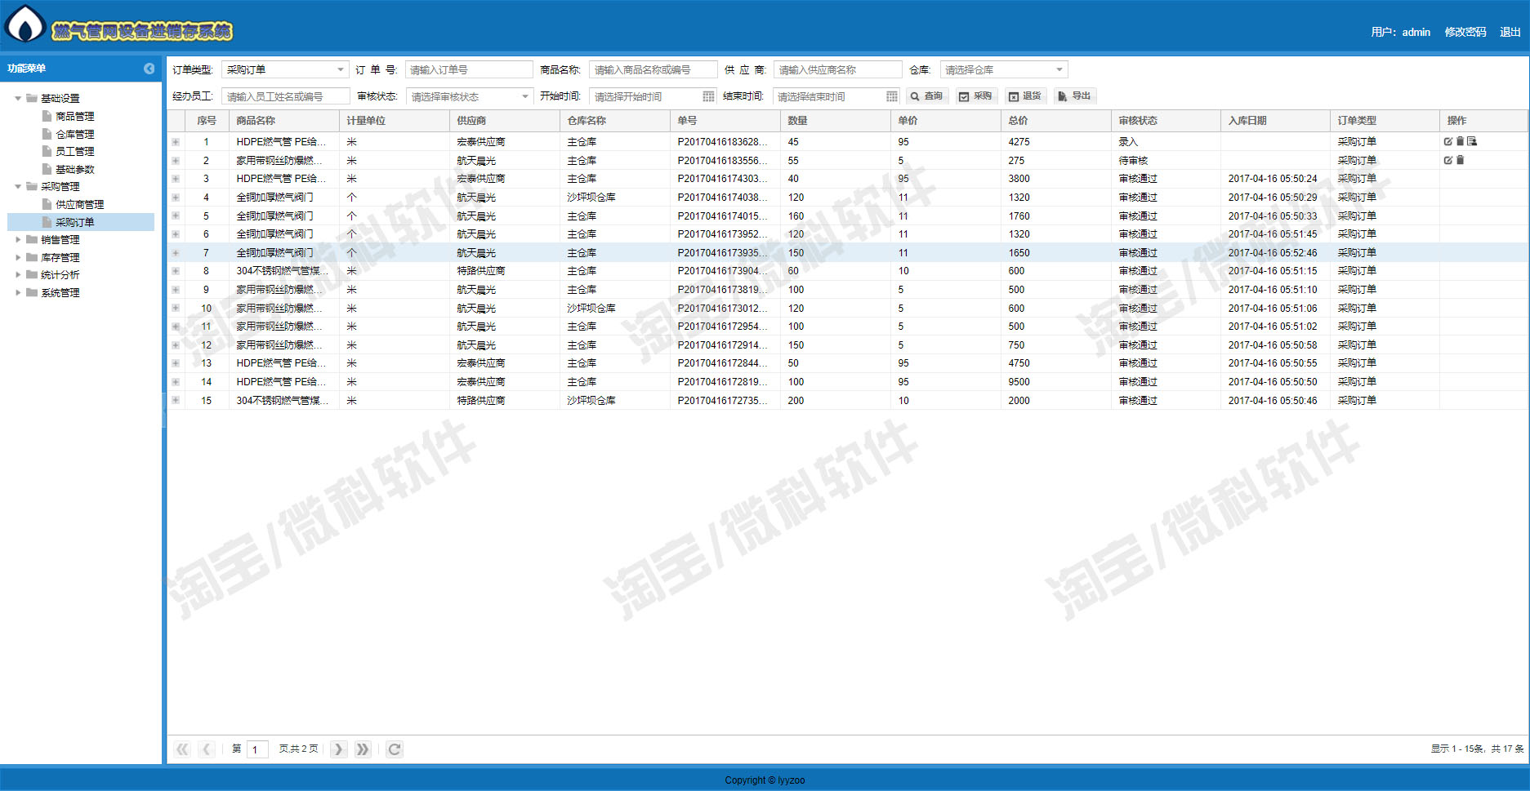Focus the 商品名称 input field
The width and height of the screenshot is (1530, 791).
pos(653,69)
